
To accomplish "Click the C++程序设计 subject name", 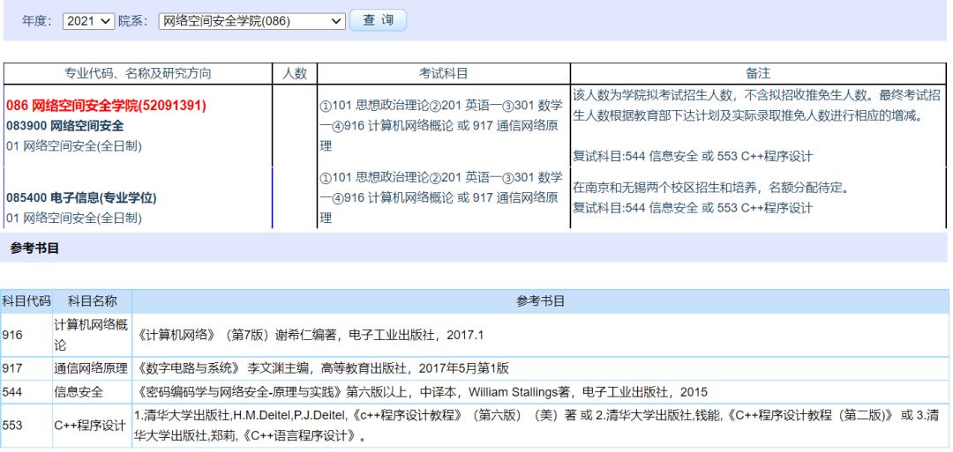I will 90,426.
